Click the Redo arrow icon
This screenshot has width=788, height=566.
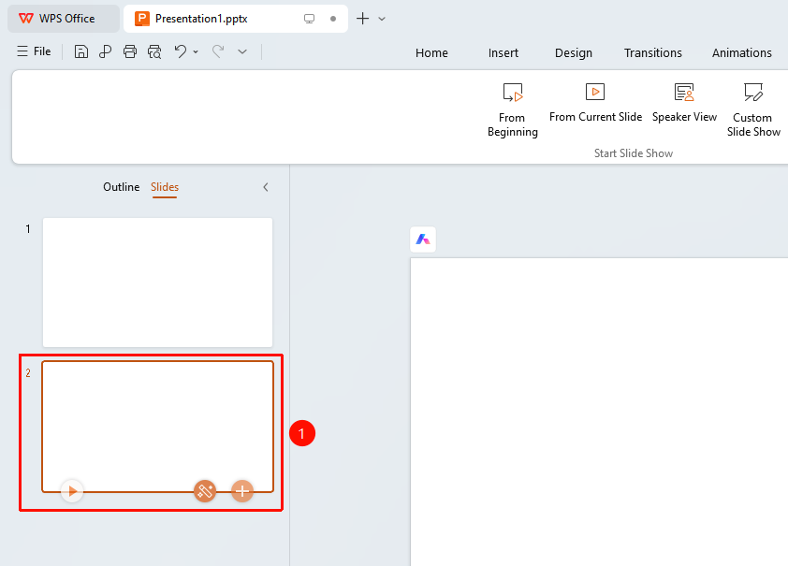(218, 51)
